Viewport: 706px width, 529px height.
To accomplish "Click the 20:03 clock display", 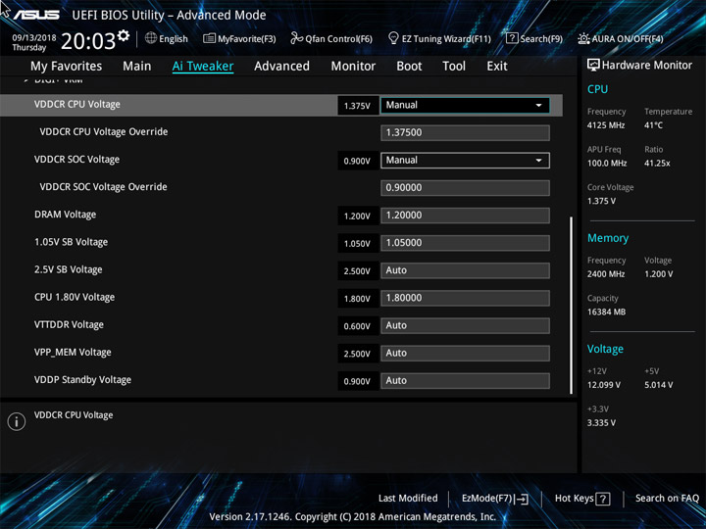I will tap(88, 41).
